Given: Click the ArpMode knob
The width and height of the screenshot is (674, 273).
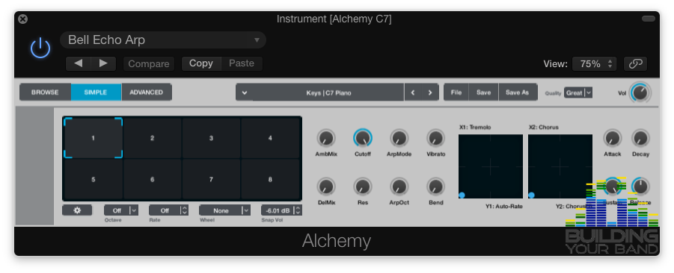Looking at the screenshot, I should pos(399,139).
